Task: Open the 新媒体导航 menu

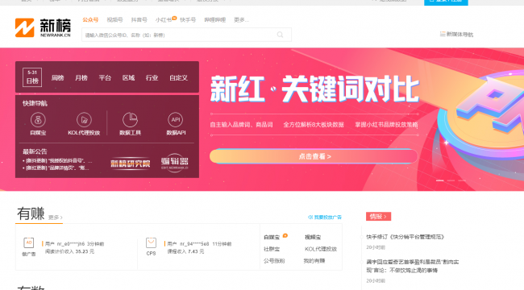Action: tap(456, 34)
